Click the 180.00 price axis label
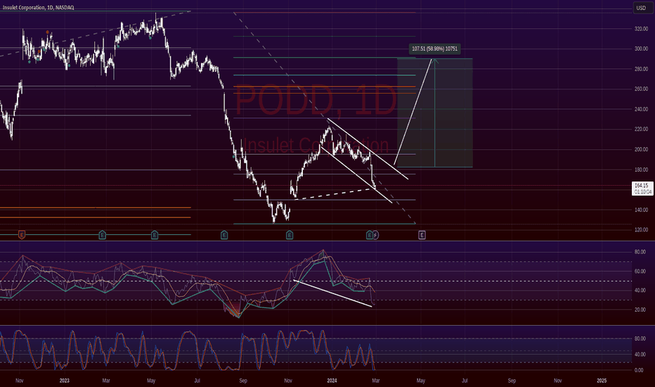Screen dimensions: 655x387 point(641,170)
